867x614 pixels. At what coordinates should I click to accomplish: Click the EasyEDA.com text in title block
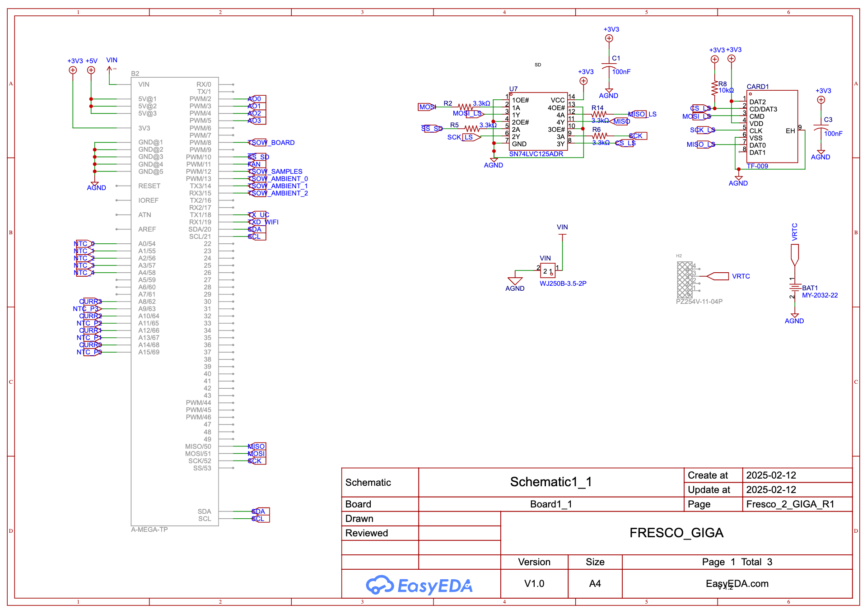tap(737, 584)
